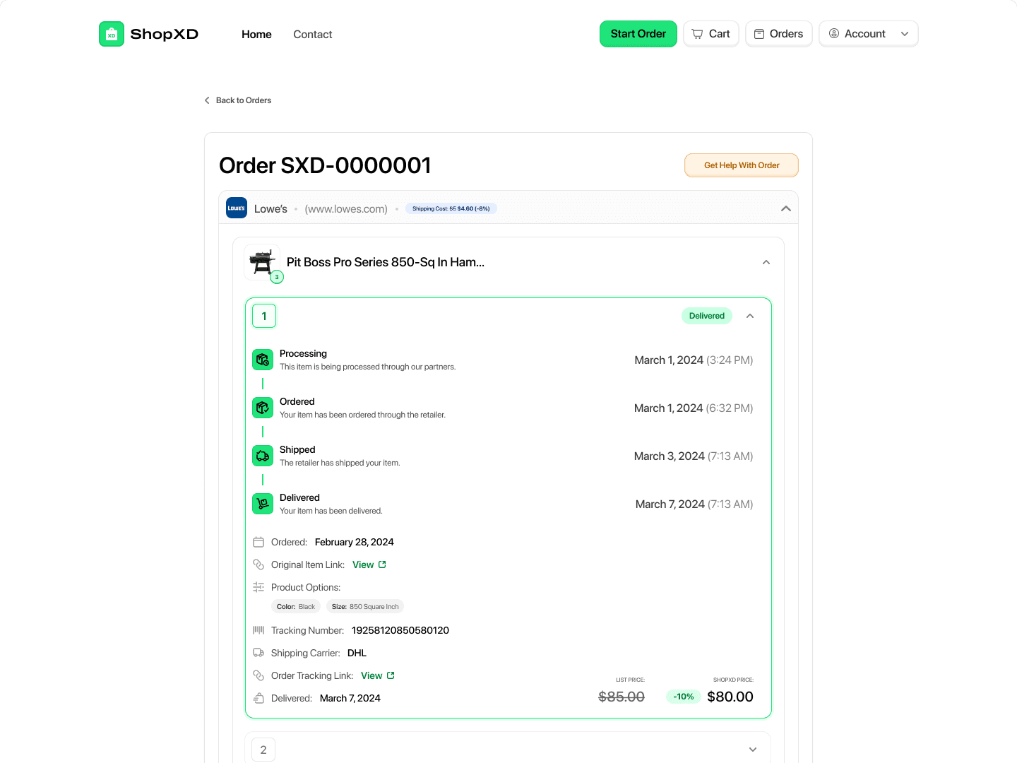Click the DHL carrier text
The image size is (1017, 763).
(357, 653)
